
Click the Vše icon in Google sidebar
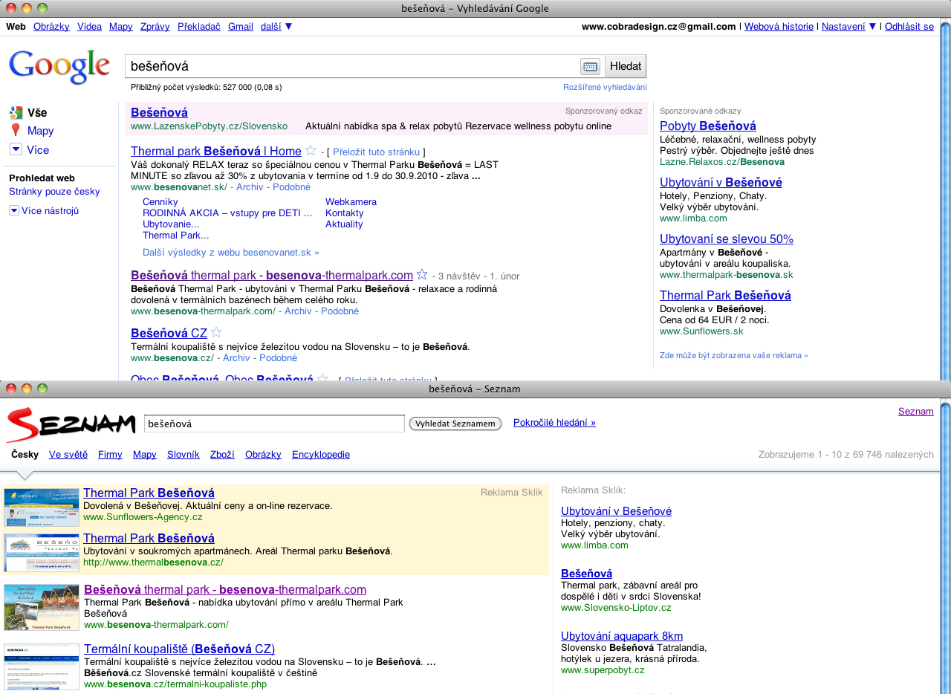pyautogui.click(x=16, y=113)
